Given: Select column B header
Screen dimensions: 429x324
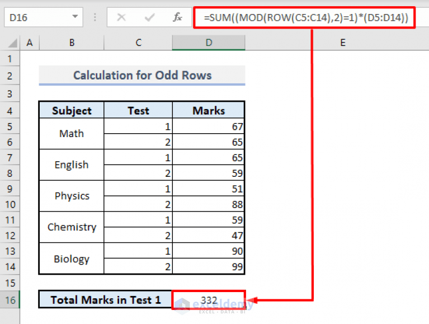Looking at the screenshot, I should pyautogui.click(x=72, y=43).
